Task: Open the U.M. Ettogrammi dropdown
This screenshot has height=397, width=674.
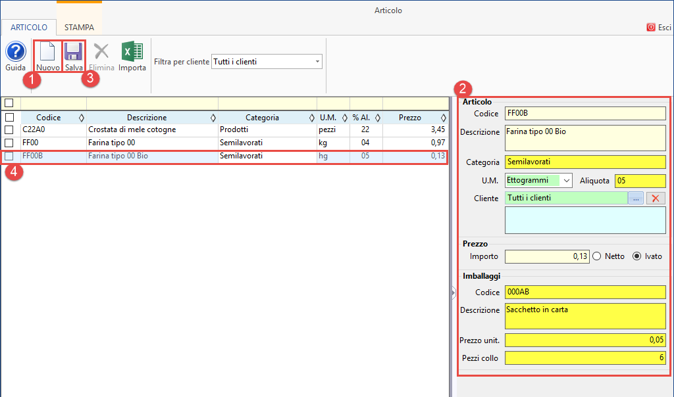Action: (567, 181)
